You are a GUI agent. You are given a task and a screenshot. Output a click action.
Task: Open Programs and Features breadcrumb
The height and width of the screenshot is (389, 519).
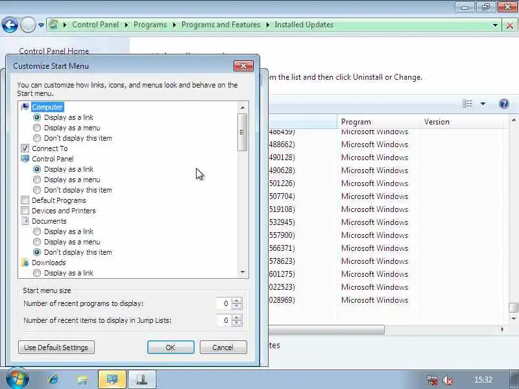pos(221,25)
